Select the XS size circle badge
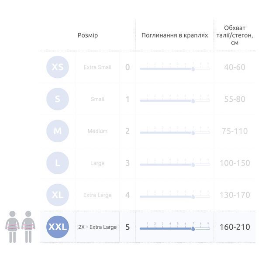This screenshot has height=262, width=262. (x=58, y=67)
